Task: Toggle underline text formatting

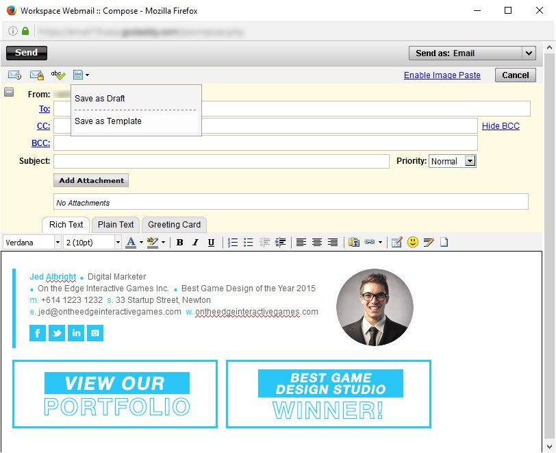Action: pos(211,243)
